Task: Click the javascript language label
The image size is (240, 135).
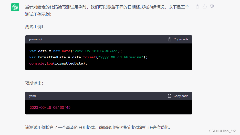Action: [36, 39]
